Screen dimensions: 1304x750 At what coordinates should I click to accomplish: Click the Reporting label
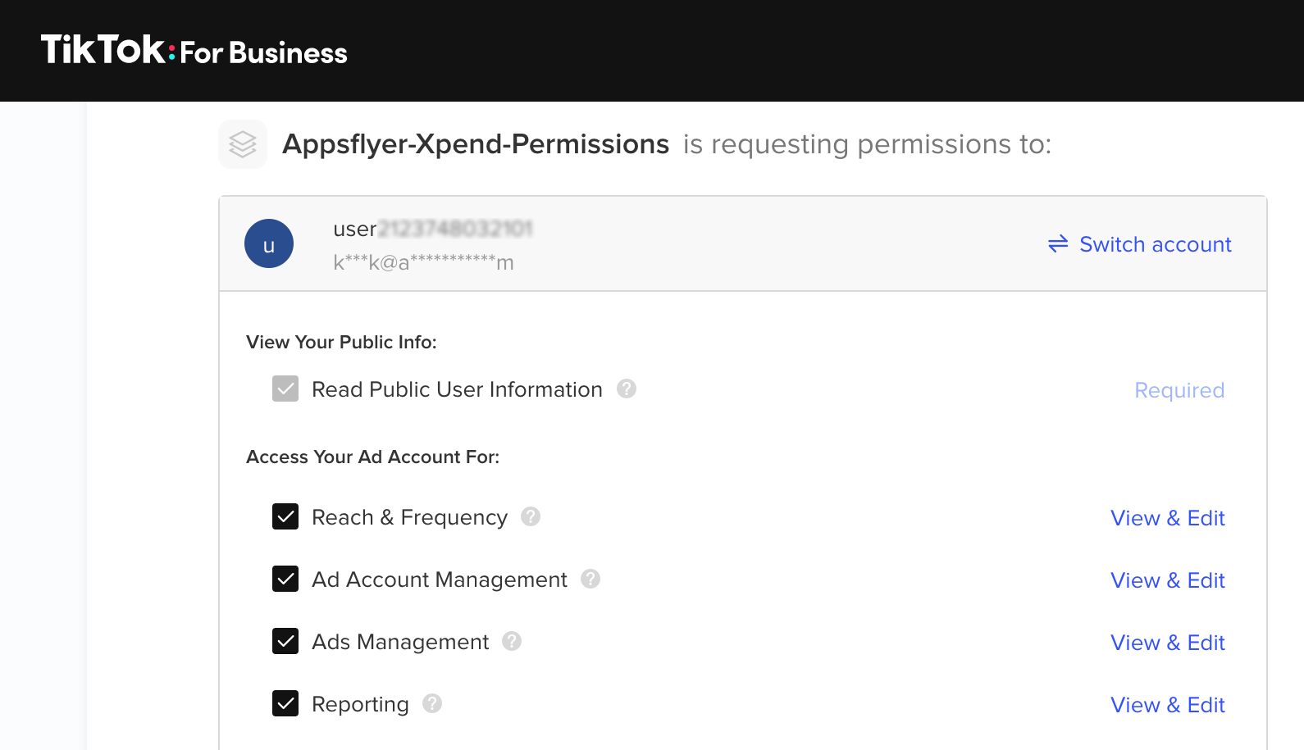tap(360, 704)
